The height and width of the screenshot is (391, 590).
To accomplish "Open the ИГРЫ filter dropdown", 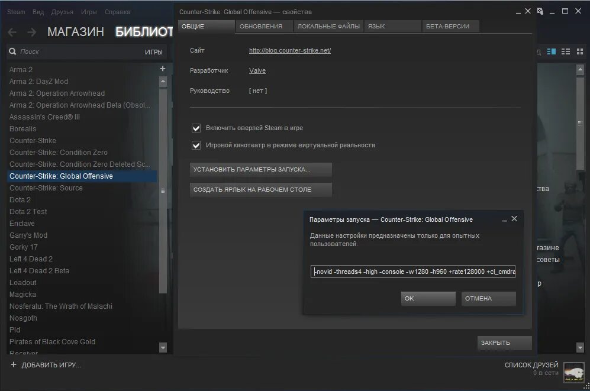I will pyautogui.click(x=153, y=52).
